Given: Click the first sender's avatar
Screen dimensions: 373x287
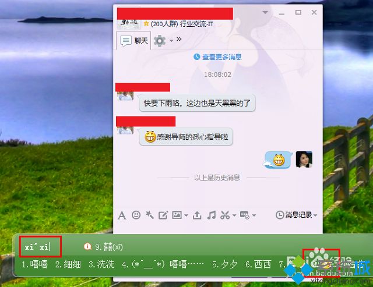Looking at the screenshot, I should click(x=125, y=96).
